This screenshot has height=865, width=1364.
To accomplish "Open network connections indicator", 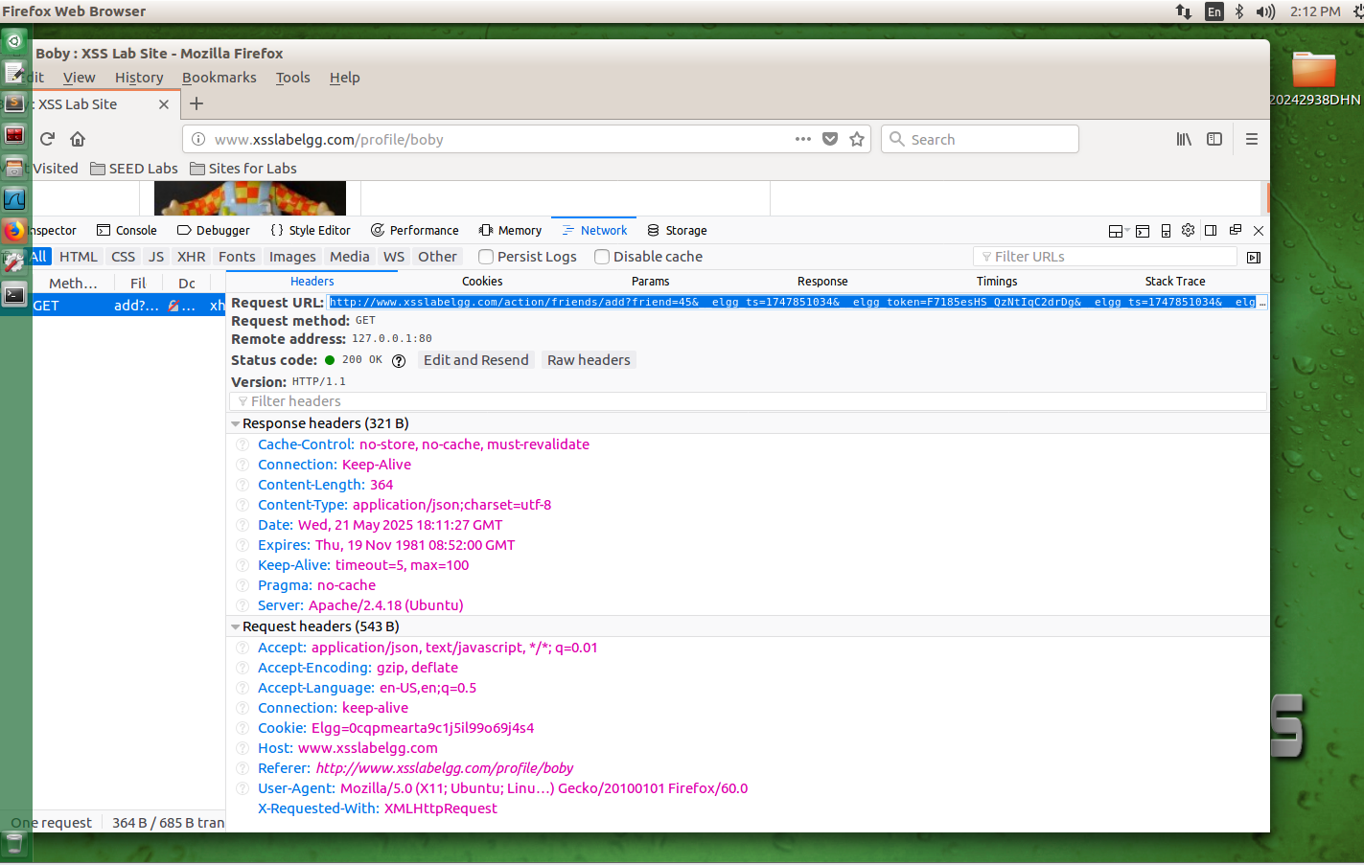I will tap(1184, 11).
